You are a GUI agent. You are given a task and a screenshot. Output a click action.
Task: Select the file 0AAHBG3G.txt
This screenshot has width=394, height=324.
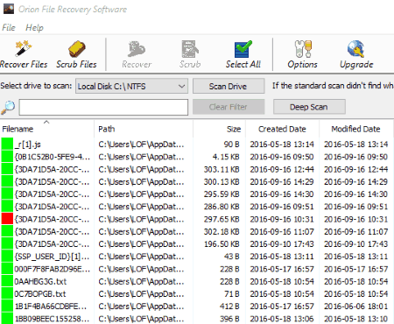pyautogui.click(x=40, y=281)
